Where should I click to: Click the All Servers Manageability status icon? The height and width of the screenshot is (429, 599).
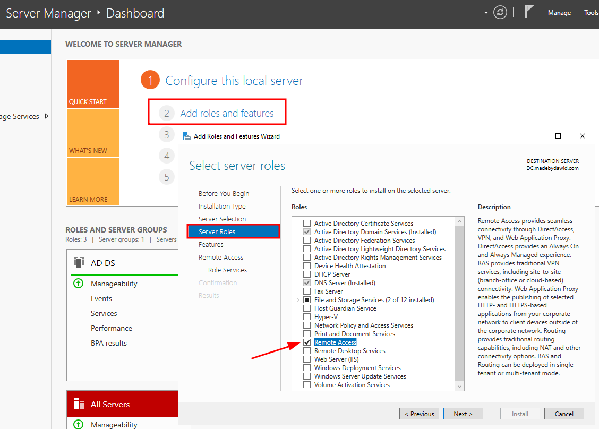pos(78,424)
